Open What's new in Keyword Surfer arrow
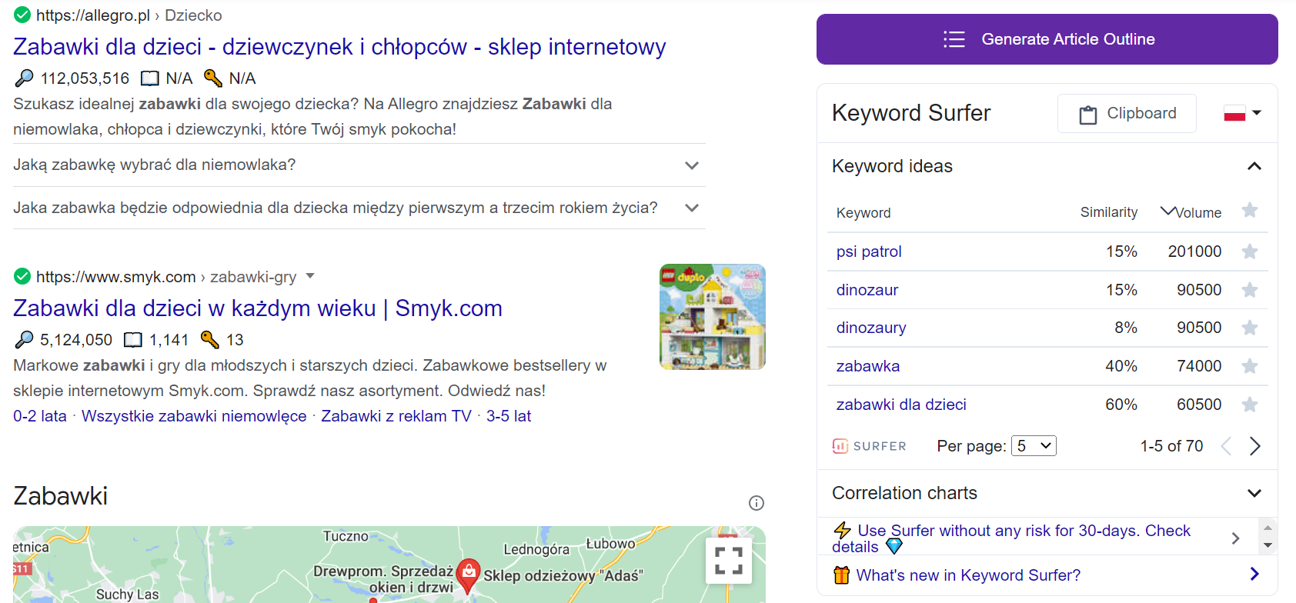 [1254, 574]
